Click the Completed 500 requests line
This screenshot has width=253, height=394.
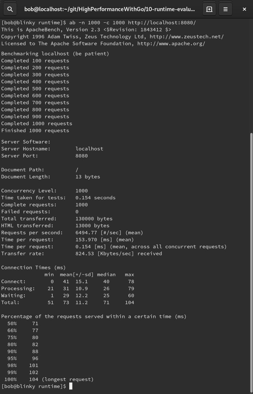point(35,89)
